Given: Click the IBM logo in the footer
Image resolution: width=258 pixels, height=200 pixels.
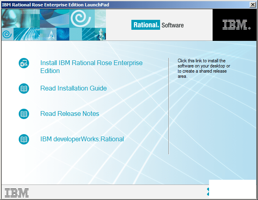Looking at the screenshot, I should coord(17,193).
